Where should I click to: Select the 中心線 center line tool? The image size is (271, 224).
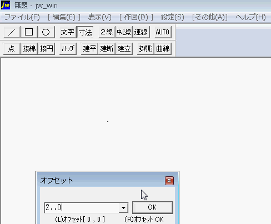(124, 32)
